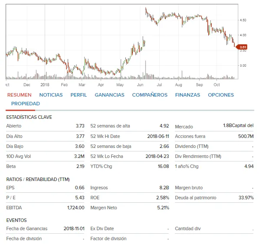Screen dimensions: 259x245
Task: Click the Mar label on the time axis
Action: [82, 85]
